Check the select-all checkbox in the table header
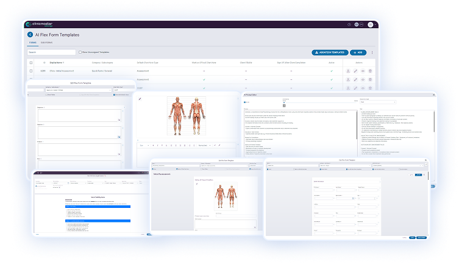Screen dimensions: 459x264 31,62
